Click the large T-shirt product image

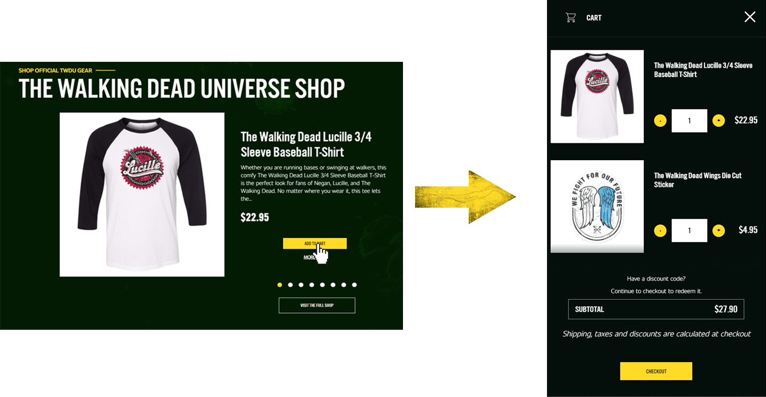point(142,195)
